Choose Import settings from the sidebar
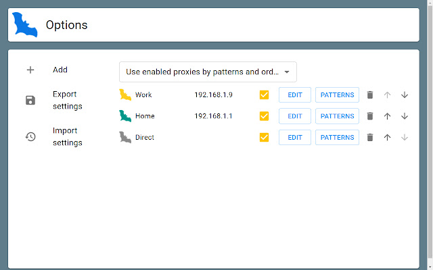 point(67,136)
